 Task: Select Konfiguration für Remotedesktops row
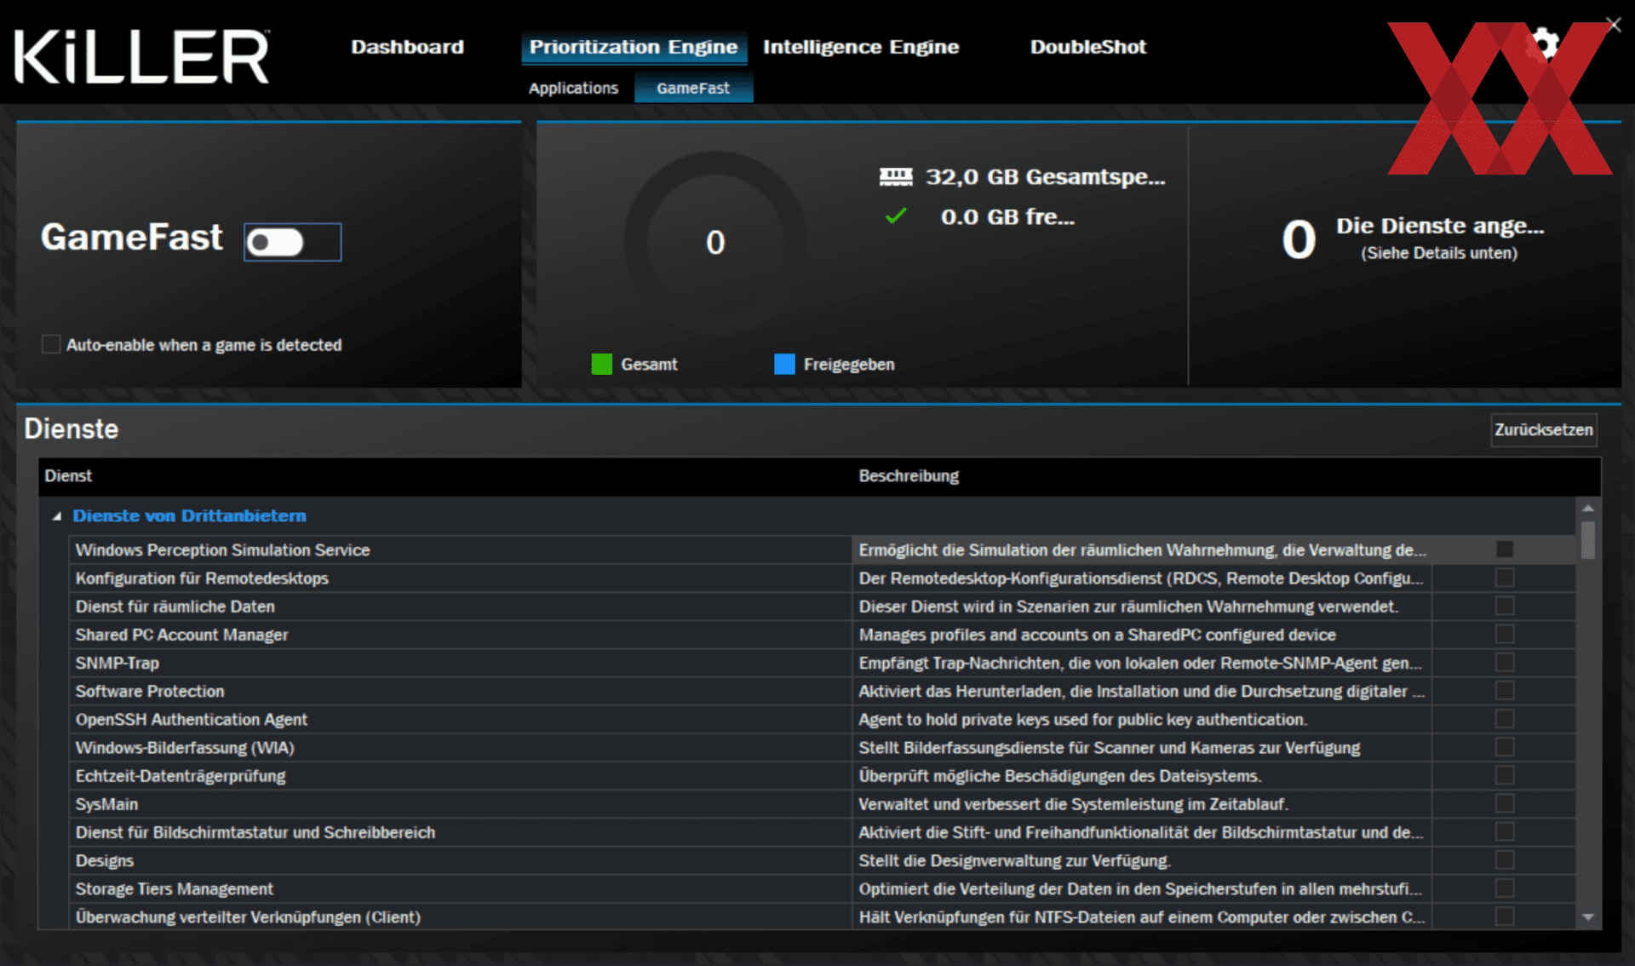(x=822, y=578)
